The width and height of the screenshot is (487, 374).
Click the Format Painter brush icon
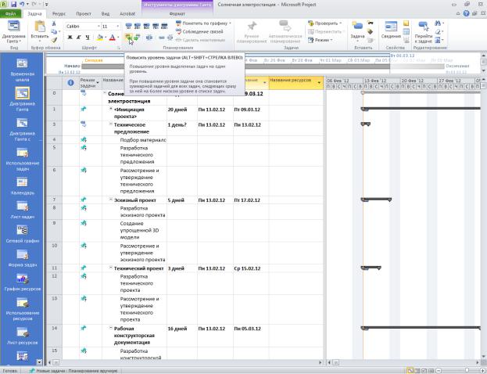55,40
